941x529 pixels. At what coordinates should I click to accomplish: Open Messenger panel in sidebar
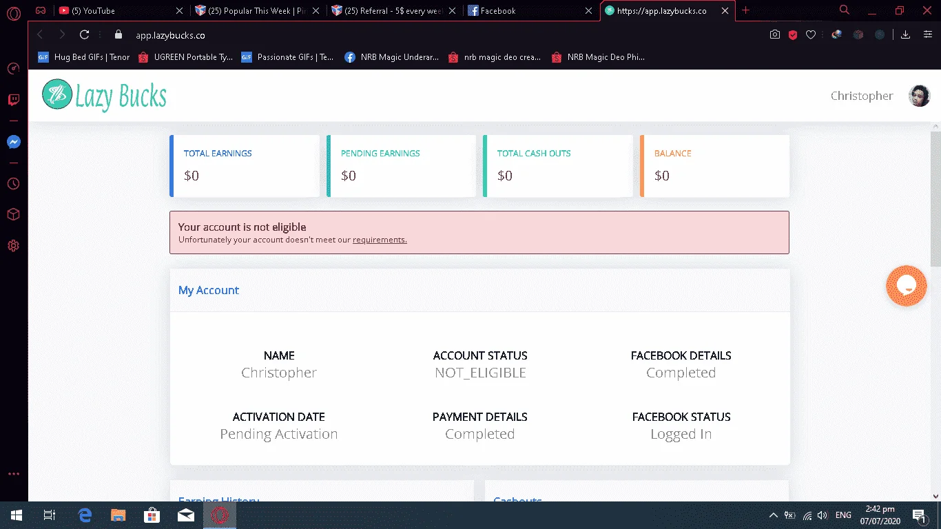tap(13, 143)
